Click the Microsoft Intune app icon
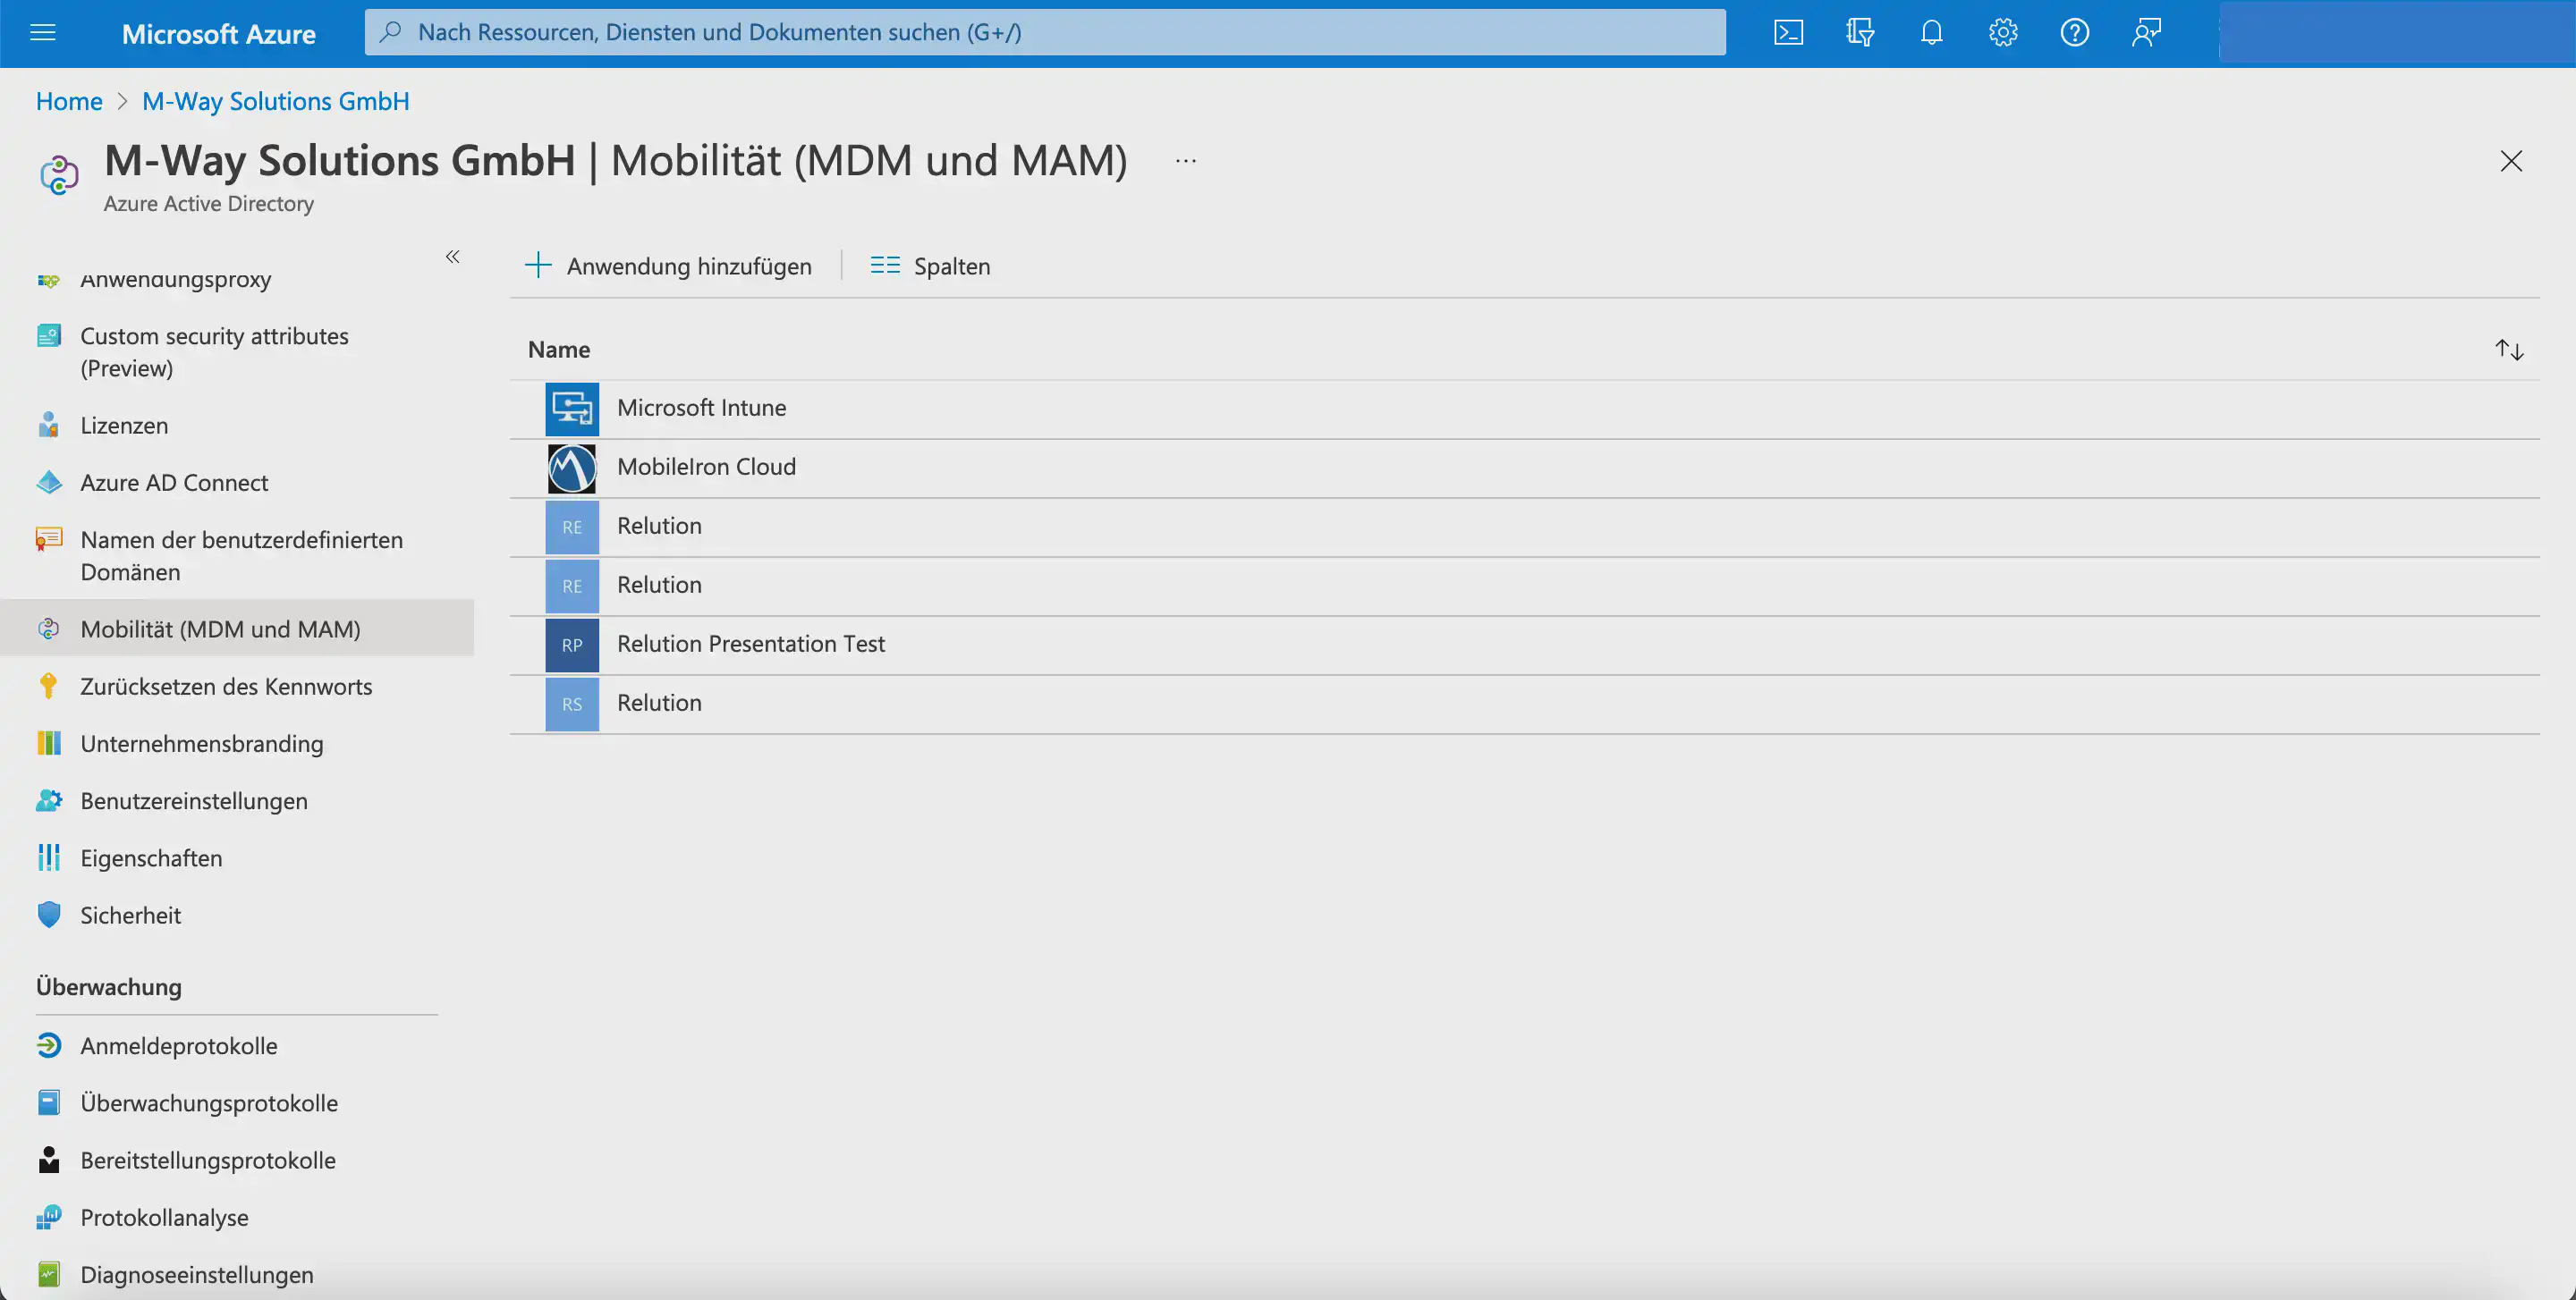2576x1300 pixels. (x=572, y=409)
